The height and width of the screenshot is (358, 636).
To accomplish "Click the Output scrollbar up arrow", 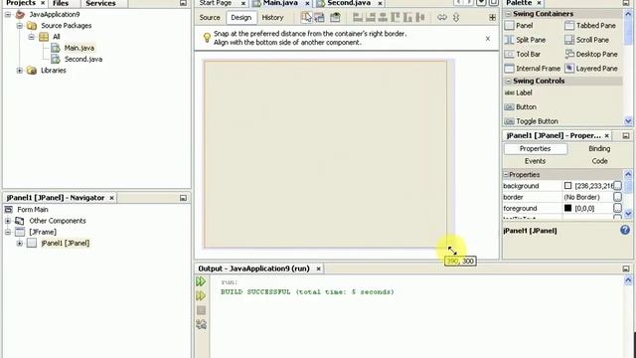I will pyautogui.click(x=628, y=280).
